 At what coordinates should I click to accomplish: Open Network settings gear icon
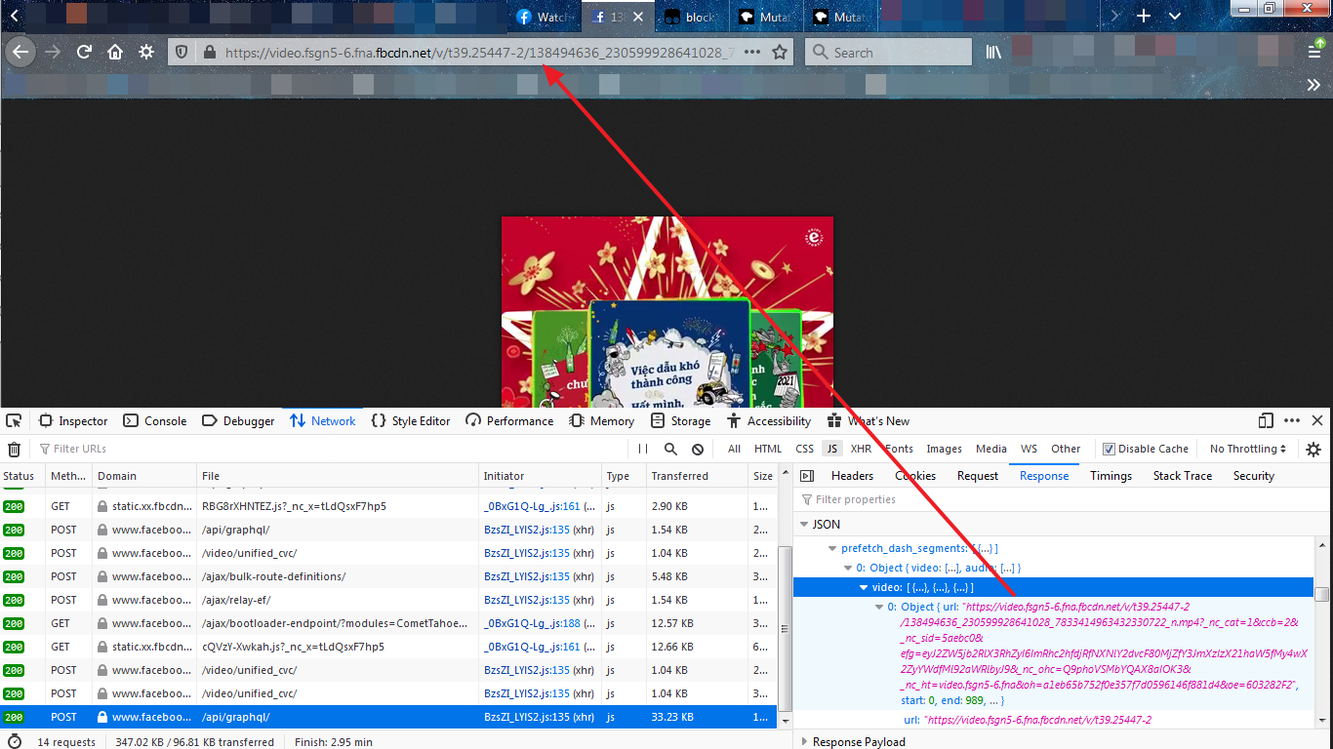[1313, 449]
